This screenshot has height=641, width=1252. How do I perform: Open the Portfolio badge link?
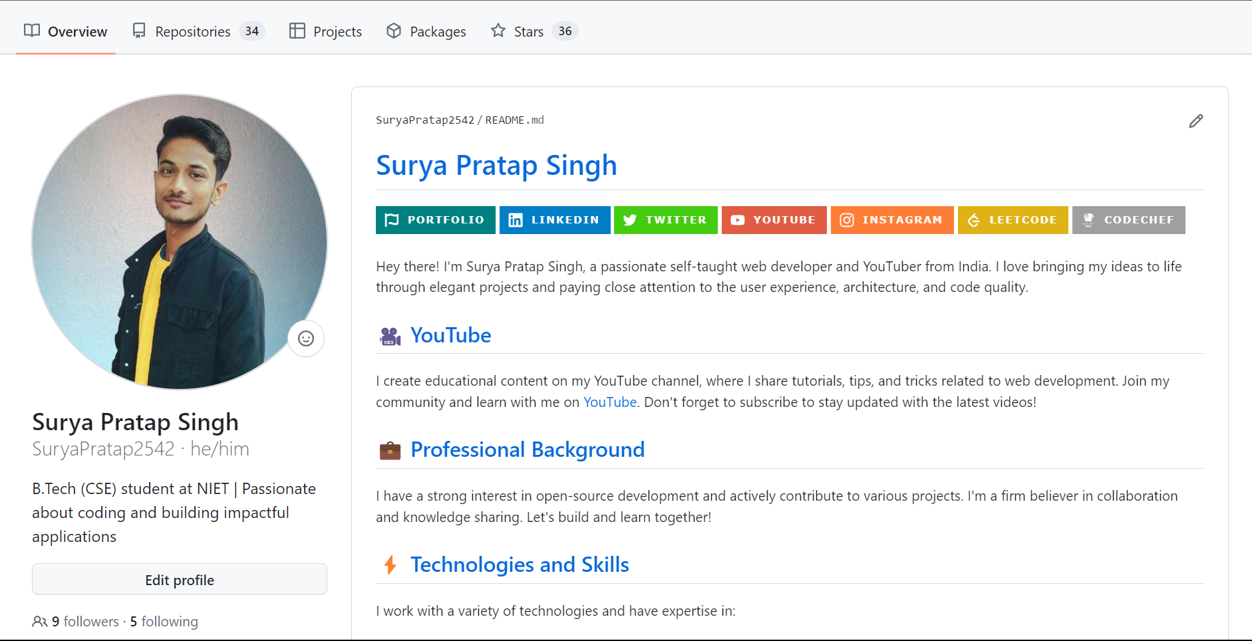click(x=436, y=220)
